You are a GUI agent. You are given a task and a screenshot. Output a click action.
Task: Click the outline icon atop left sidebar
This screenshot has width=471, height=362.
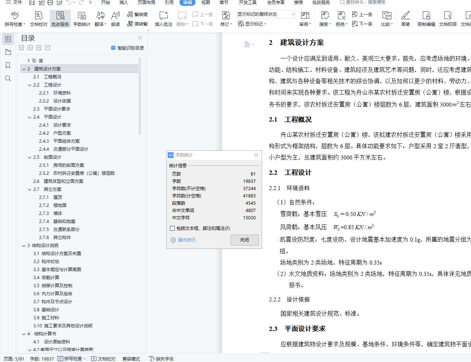[8, 39]
